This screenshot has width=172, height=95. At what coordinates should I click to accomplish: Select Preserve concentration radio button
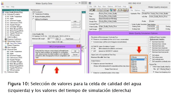tap(92, 39)
